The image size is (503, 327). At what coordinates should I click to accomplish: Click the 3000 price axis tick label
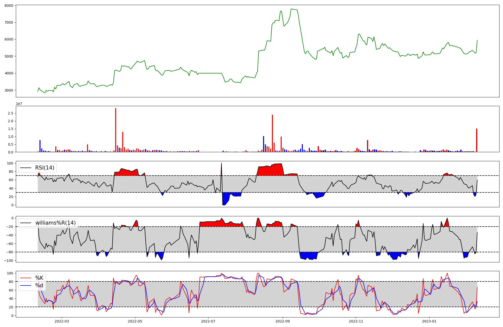coord(9,90)
